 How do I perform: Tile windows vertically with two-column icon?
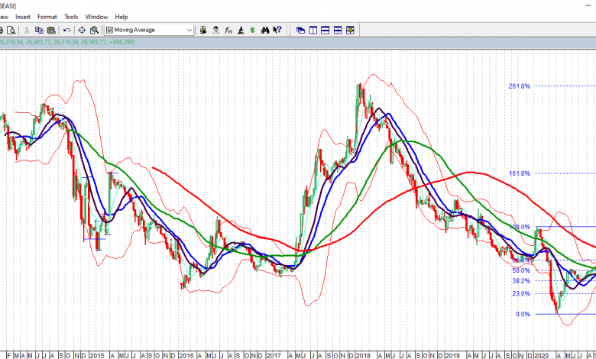tap(313, 31)
